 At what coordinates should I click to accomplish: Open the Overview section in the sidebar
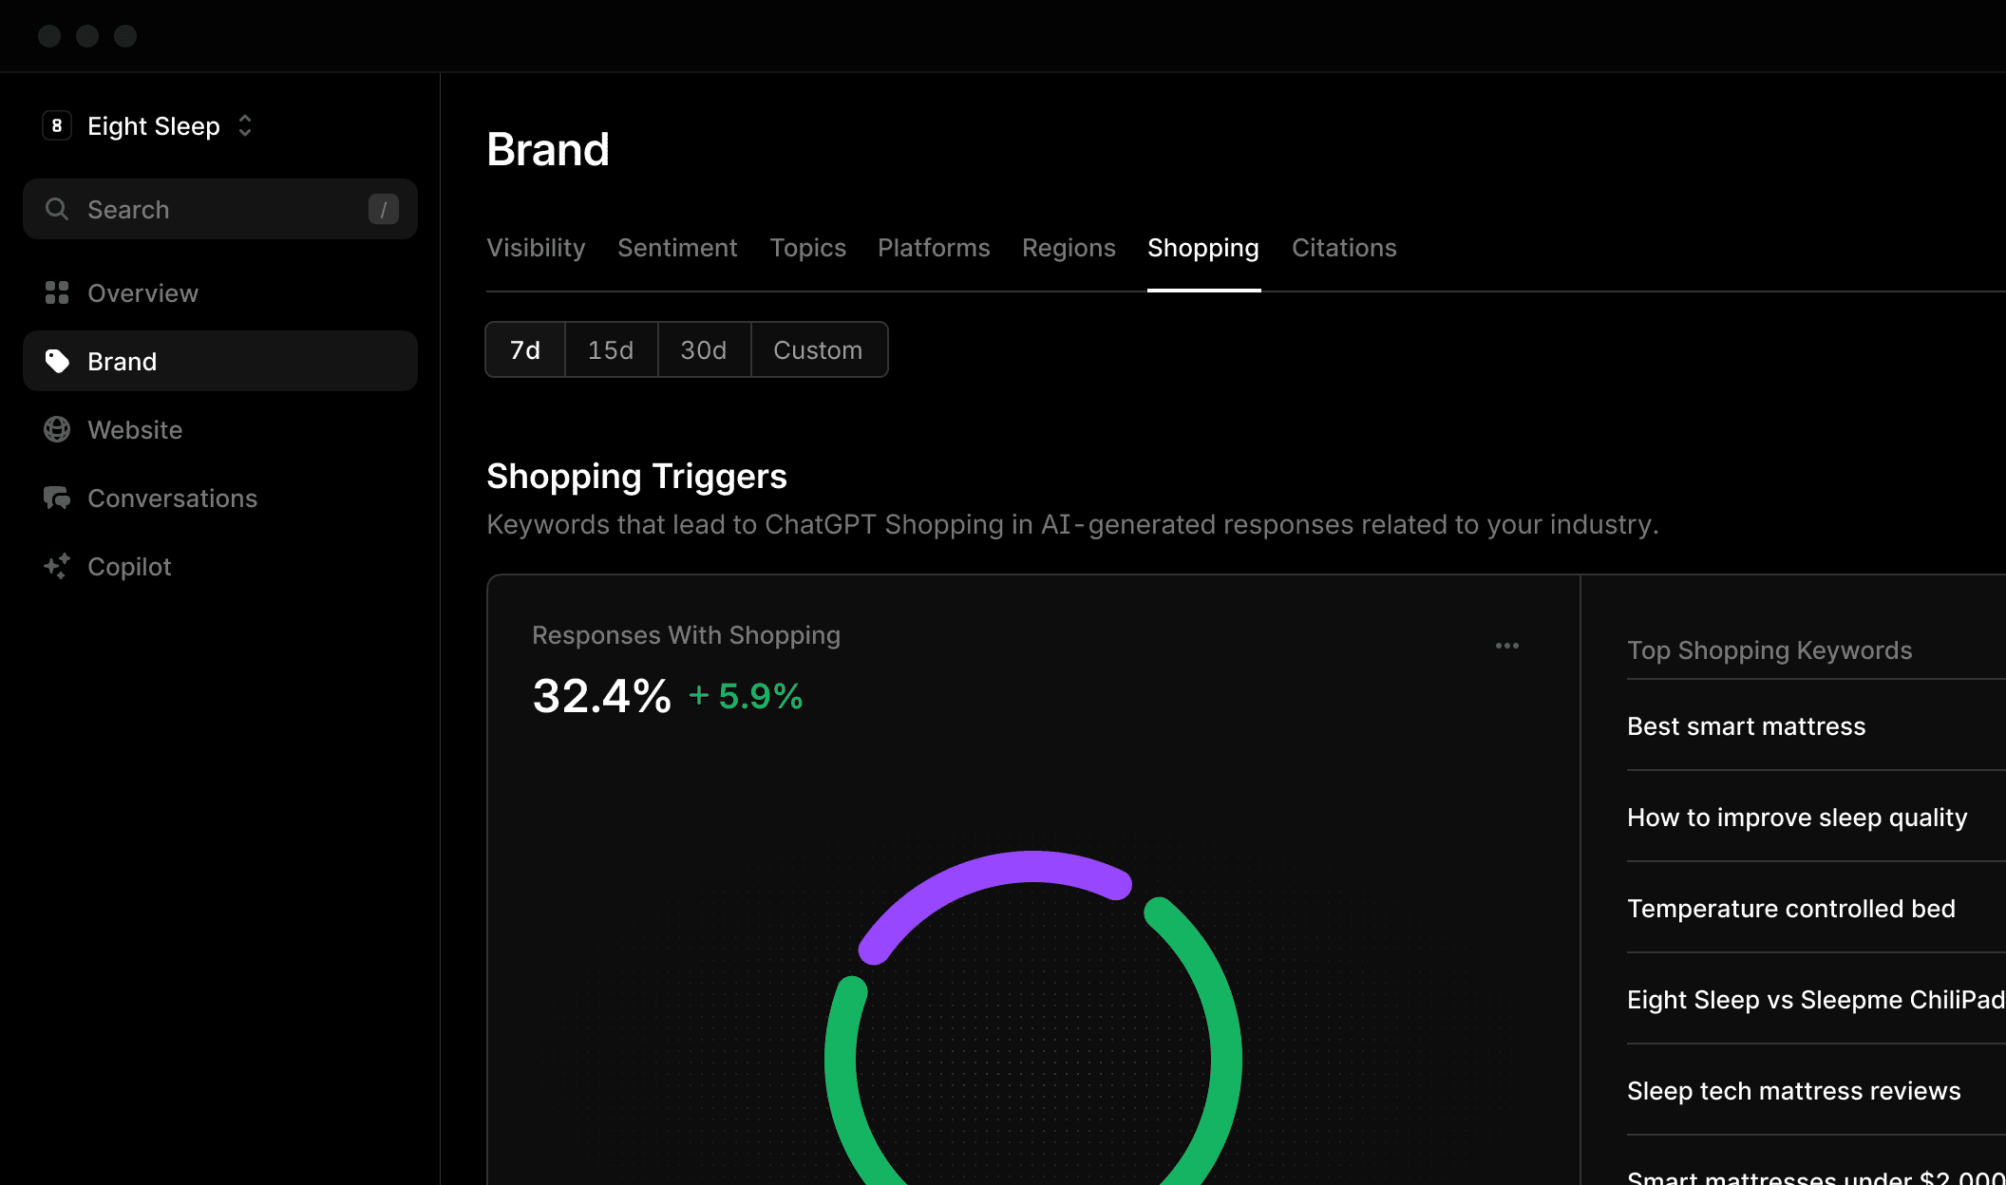pyautogui.click(x=142, y=292)
